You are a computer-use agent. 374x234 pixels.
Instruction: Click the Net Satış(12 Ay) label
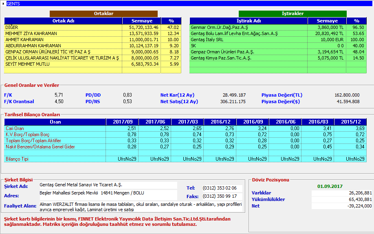[x=179, y=102]
